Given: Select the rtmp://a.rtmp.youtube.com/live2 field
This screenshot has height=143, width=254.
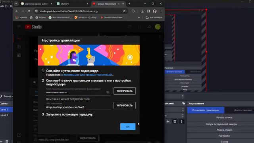Looking at the screenshot, I should (x=79, y=107).
